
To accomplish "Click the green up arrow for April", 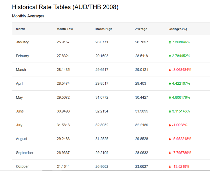I will tap(170, 84).
